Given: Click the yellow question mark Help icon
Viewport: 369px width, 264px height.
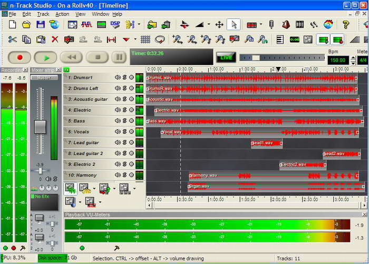Looking at the screenshot, I should pos(346,24).
